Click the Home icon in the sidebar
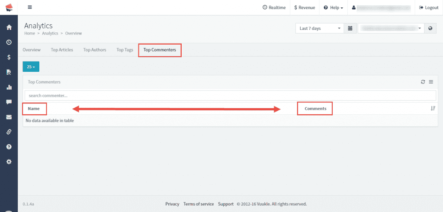The width and height of the screenshot is (443, 212). (x=9, y=27)
